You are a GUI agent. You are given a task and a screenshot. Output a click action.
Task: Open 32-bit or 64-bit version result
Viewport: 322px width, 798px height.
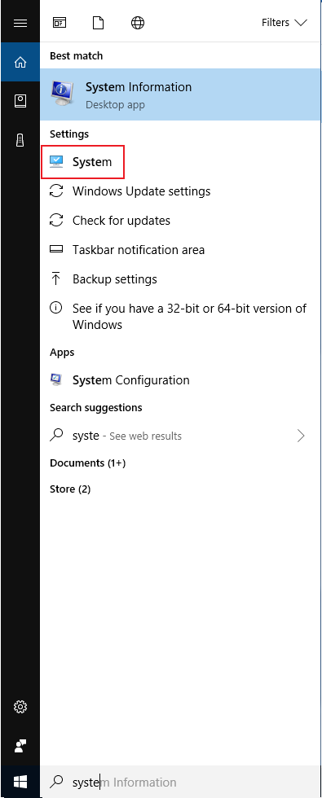(x=181, y=316)
